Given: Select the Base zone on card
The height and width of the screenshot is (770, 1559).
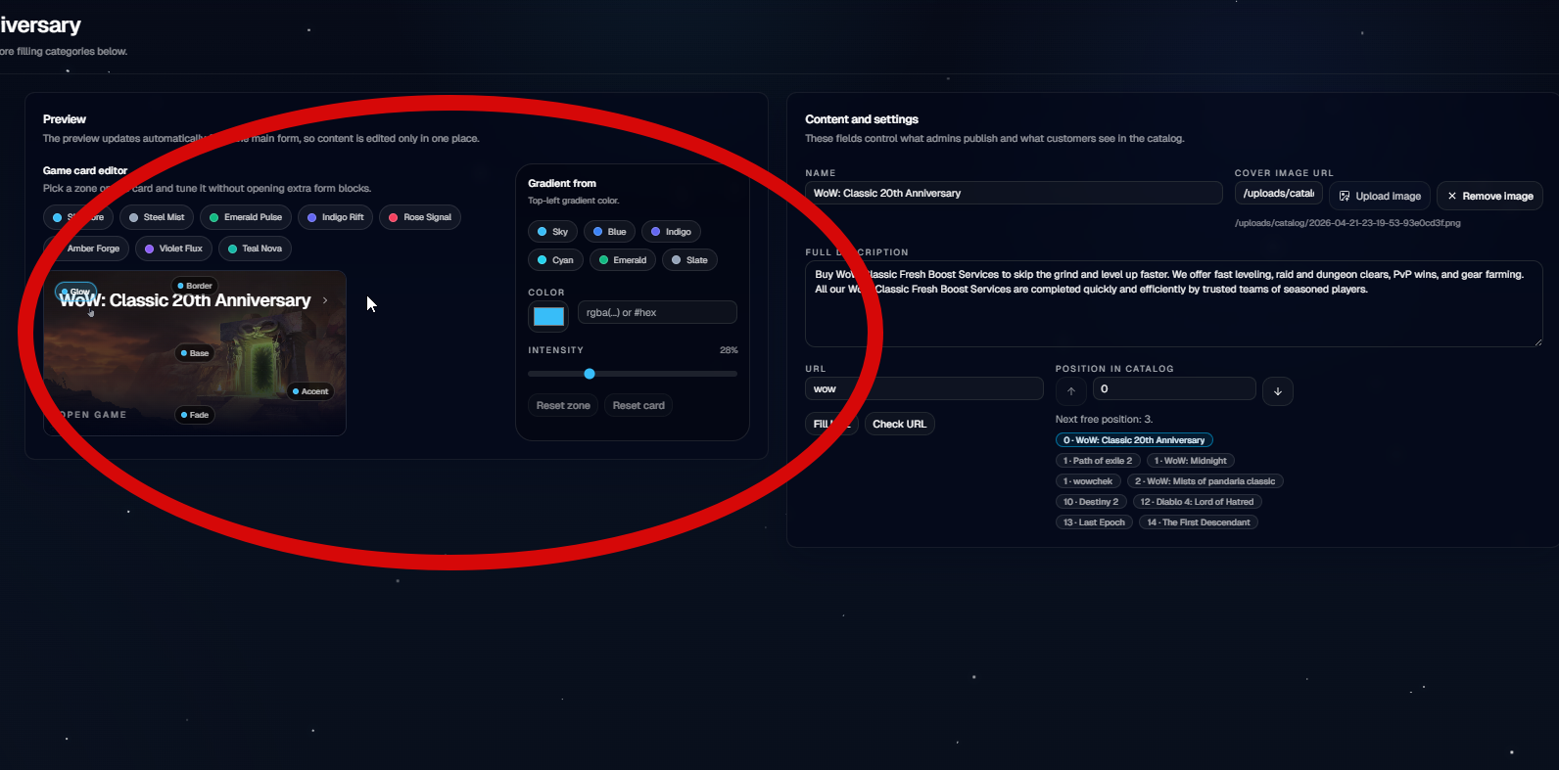Looking at the screenshot, I should [195, 353].
